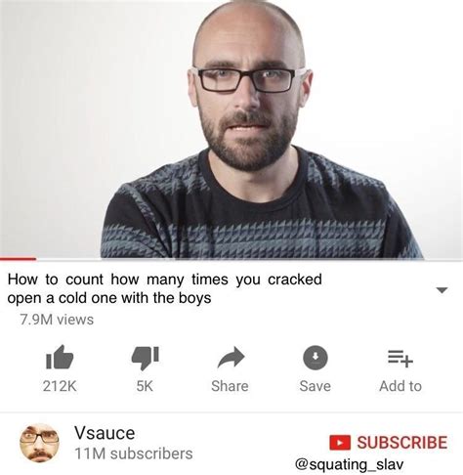Subscribe to the Vsauce channel

pyautogui.click(x=389, y=443)
